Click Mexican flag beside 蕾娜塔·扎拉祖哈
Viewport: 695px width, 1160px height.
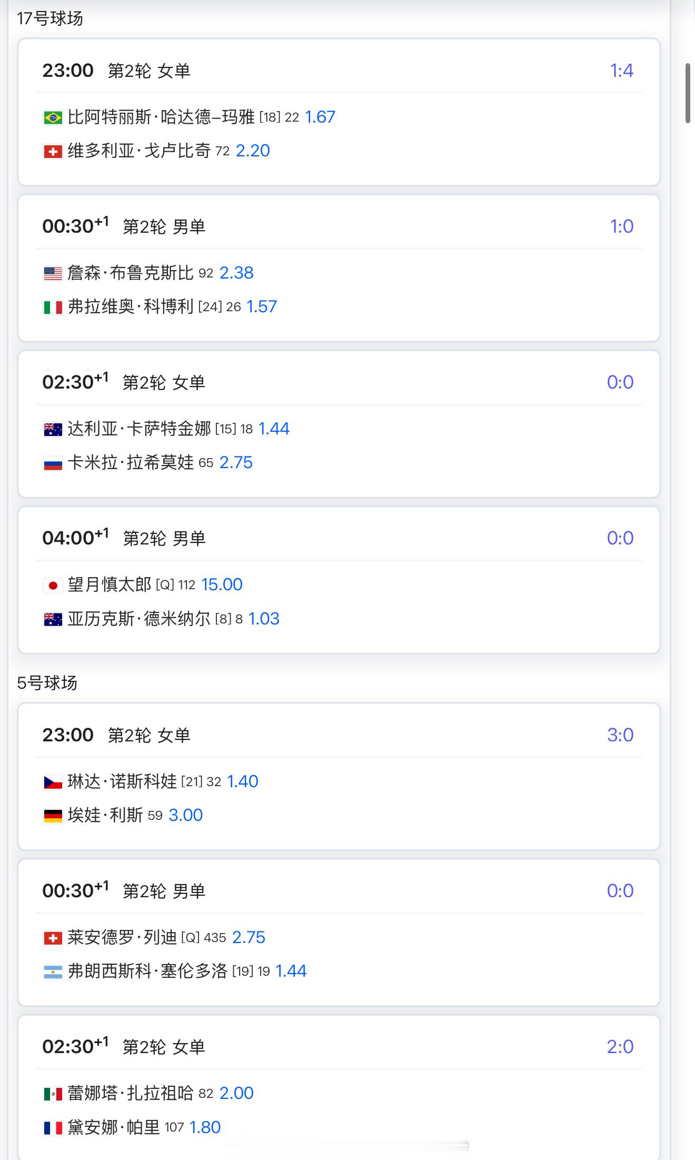(x=53, y=1094)
